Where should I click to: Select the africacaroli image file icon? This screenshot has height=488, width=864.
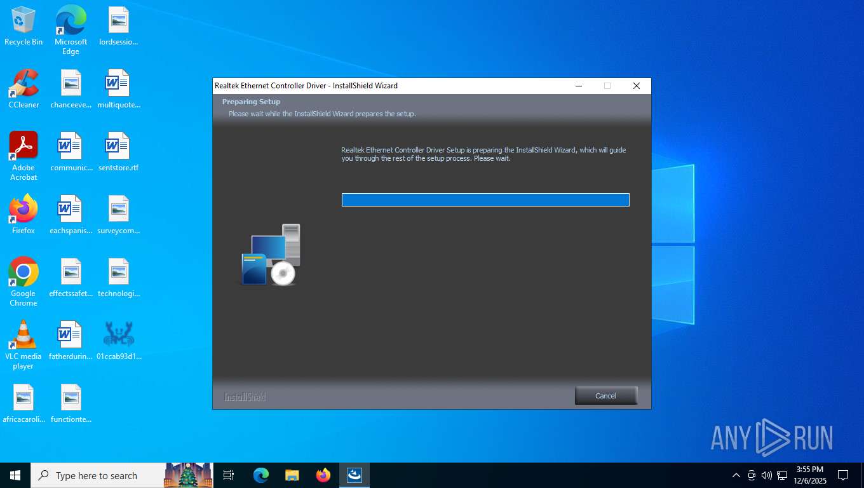point(24,404)
